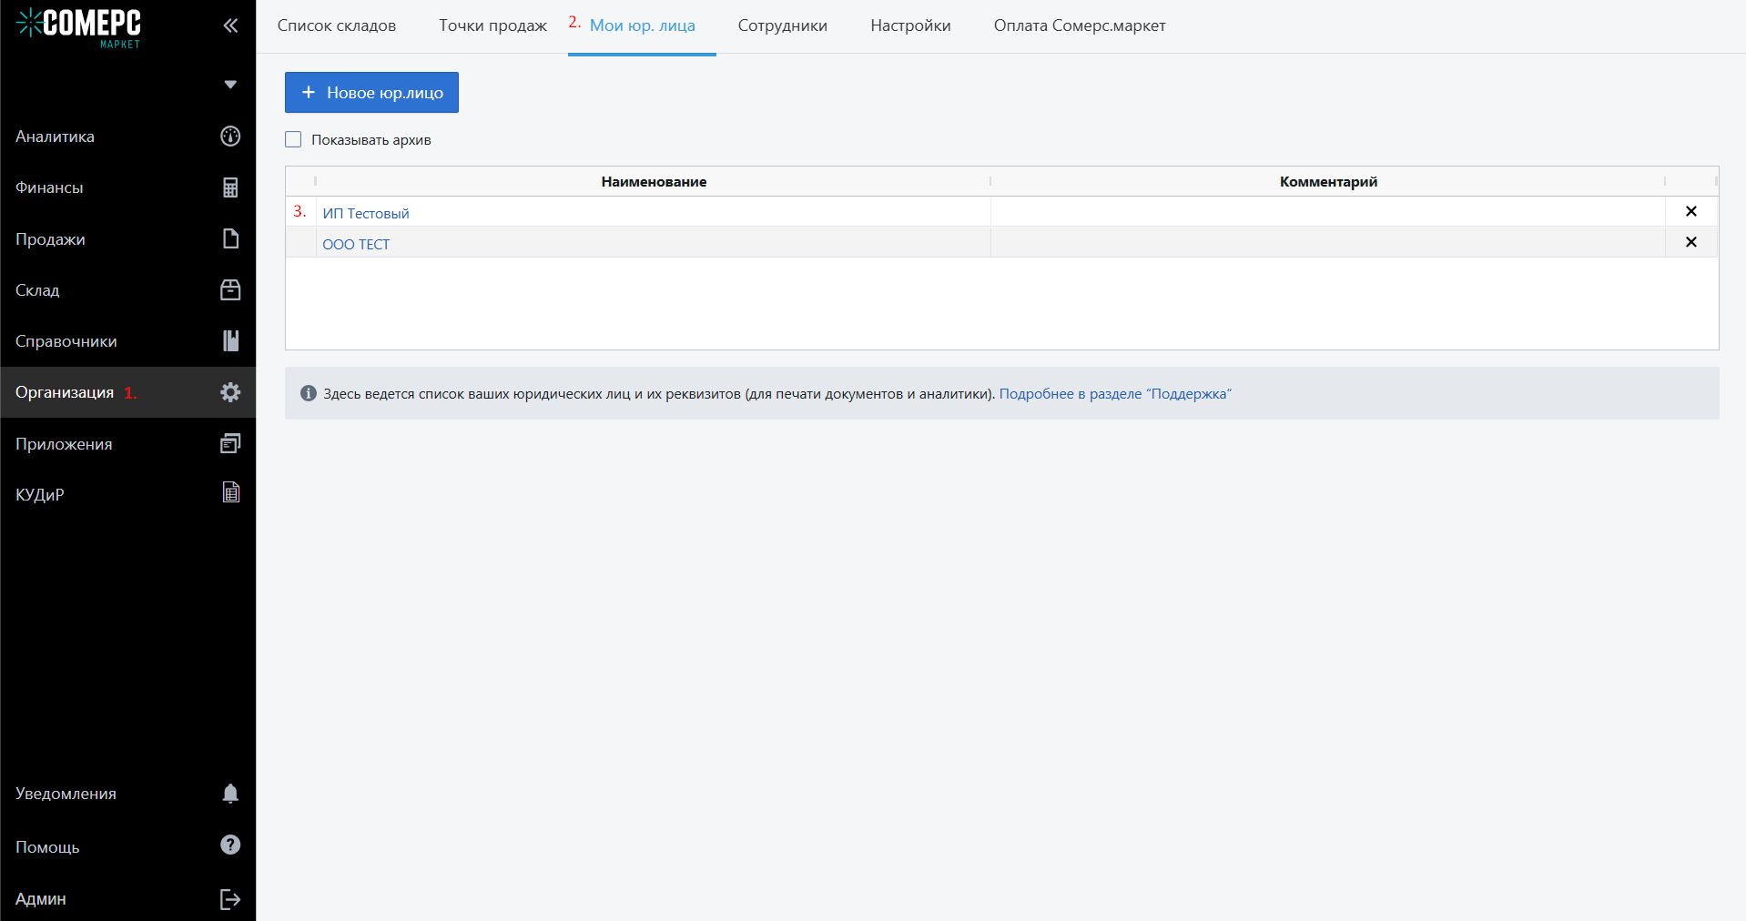Enable the Показывать архив checkbox

tap(293, 139)
